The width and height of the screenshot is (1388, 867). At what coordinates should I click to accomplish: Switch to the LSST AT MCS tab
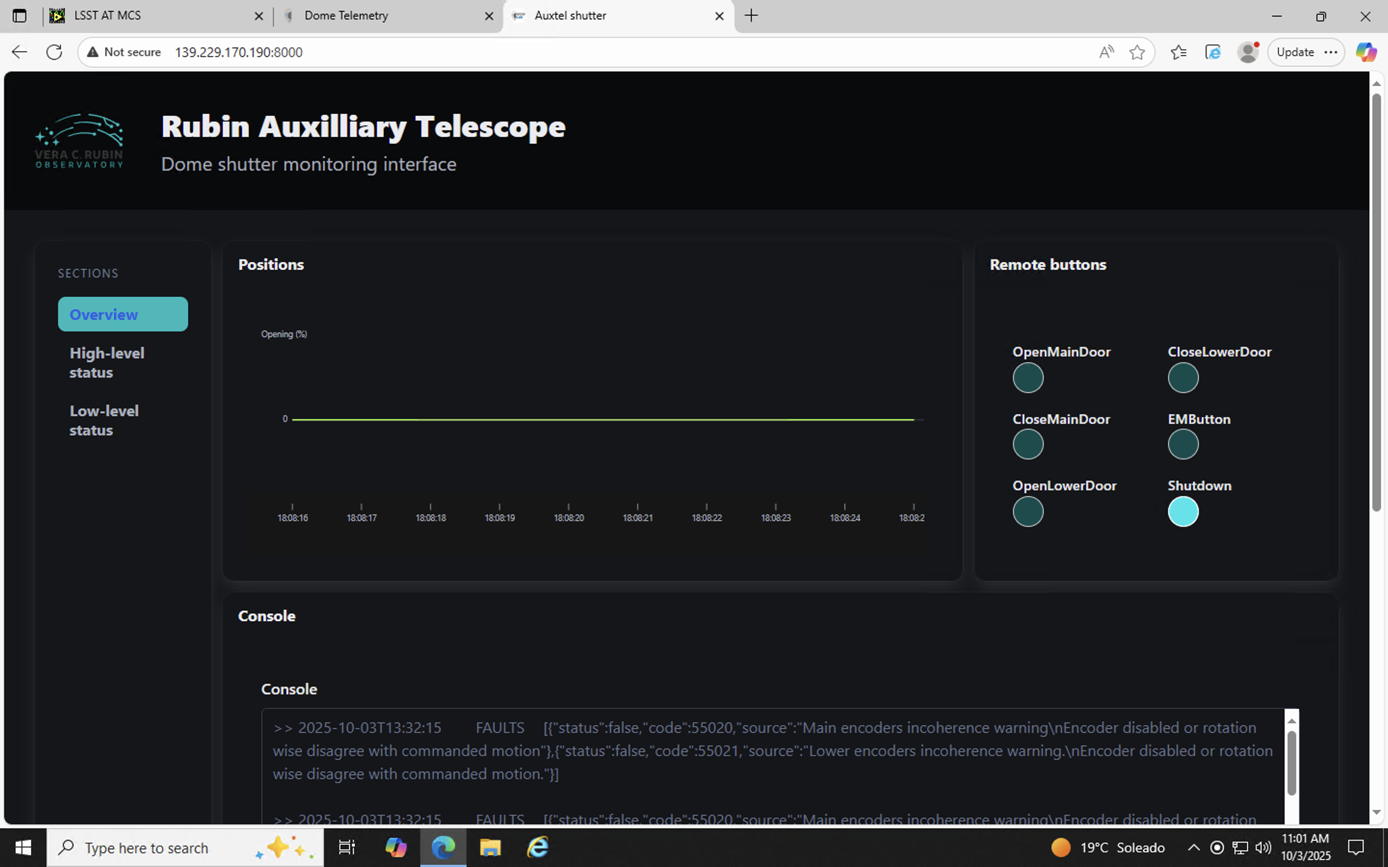(x=108, y=15)
